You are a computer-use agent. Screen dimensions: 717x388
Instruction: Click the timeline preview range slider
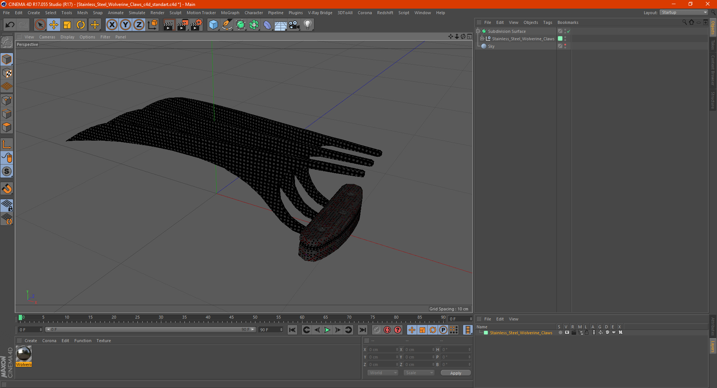[150, 329]
